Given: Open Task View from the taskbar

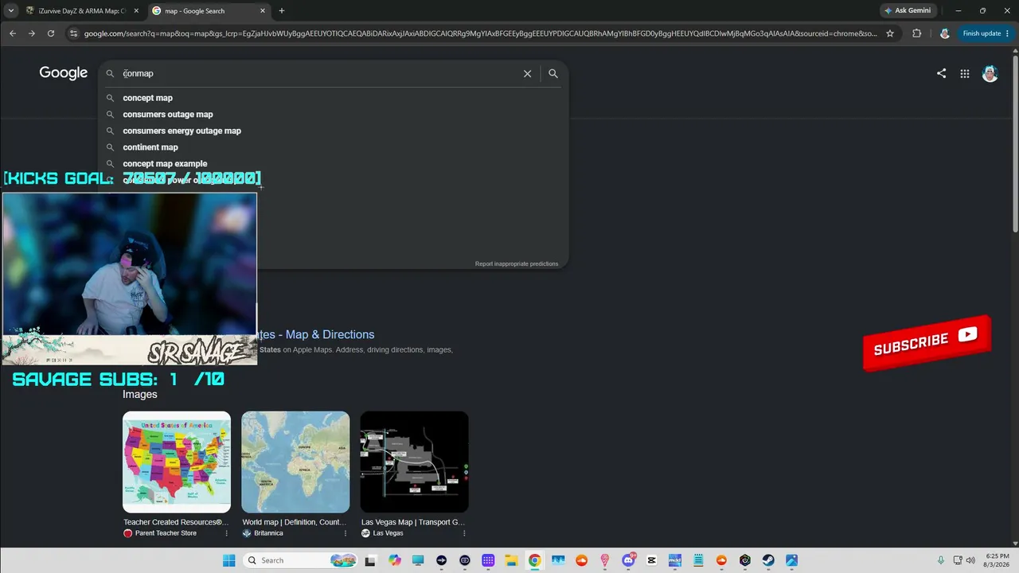Looking at the screenshot, I should coord(370,560).
